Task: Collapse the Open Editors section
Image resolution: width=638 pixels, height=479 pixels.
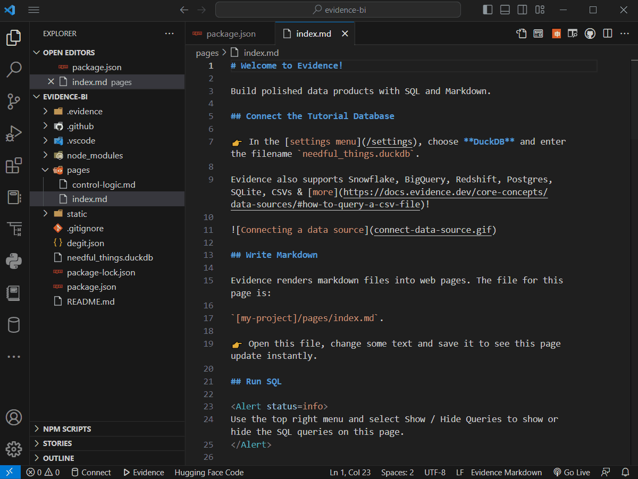Action: click(x=37, y=53)
